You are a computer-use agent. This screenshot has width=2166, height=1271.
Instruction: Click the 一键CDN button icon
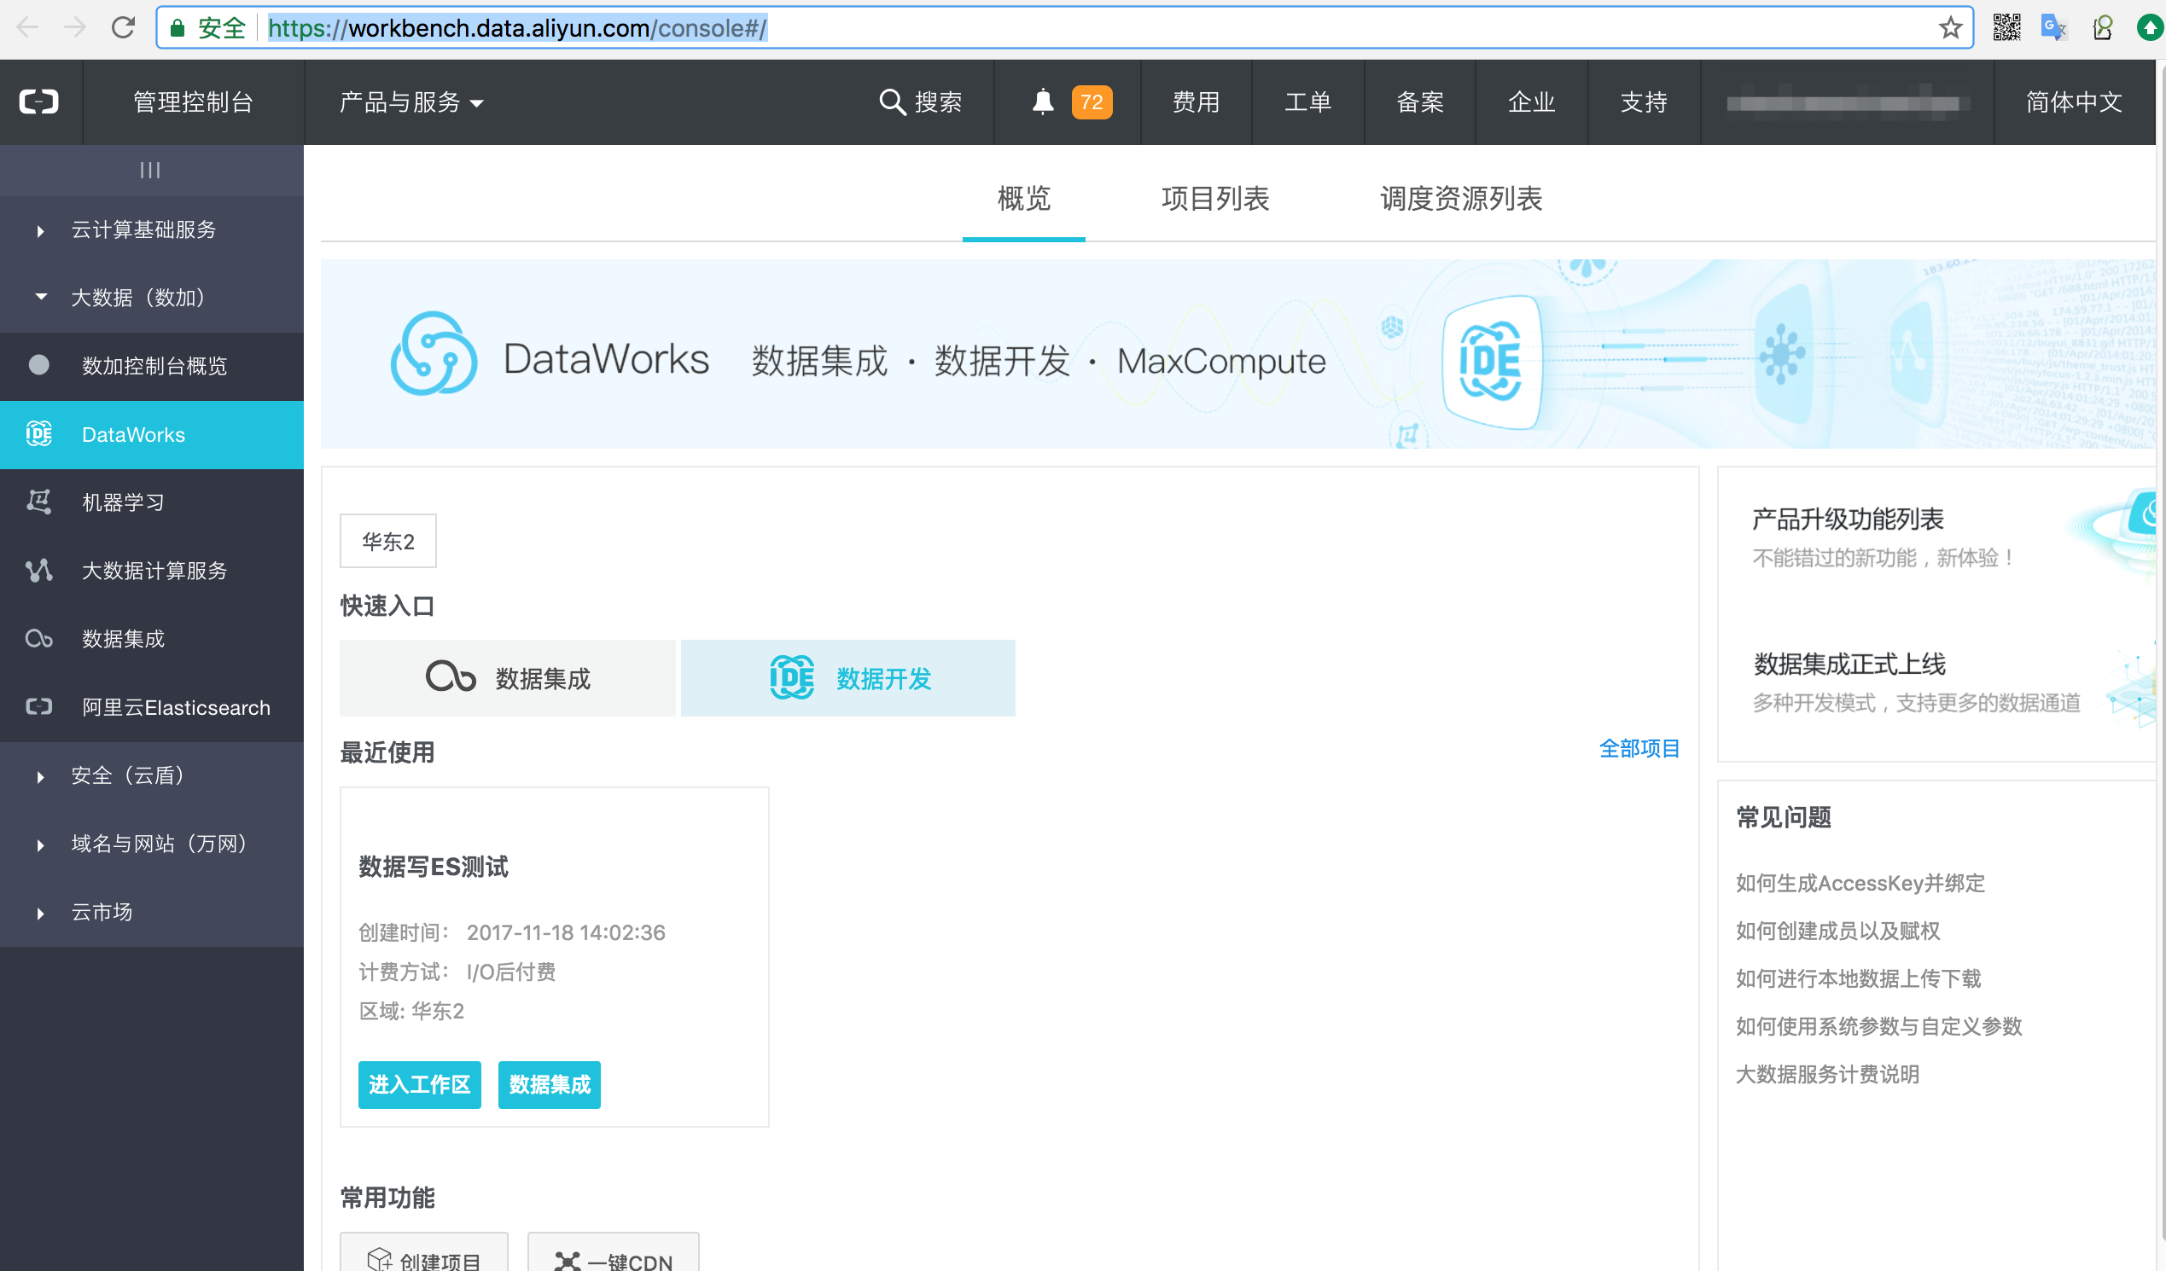568,1262
